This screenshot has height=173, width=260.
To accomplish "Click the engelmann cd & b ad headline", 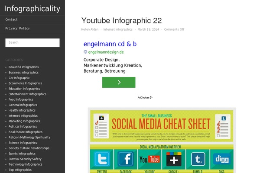I will click(110, 44).
